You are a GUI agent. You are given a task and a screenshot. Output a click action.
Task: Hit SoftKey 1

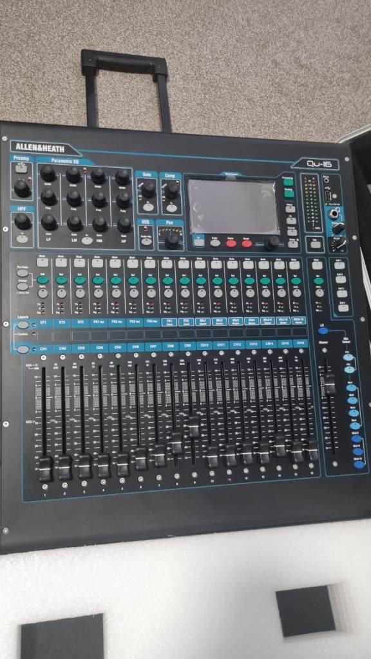(x=341, y=265)
